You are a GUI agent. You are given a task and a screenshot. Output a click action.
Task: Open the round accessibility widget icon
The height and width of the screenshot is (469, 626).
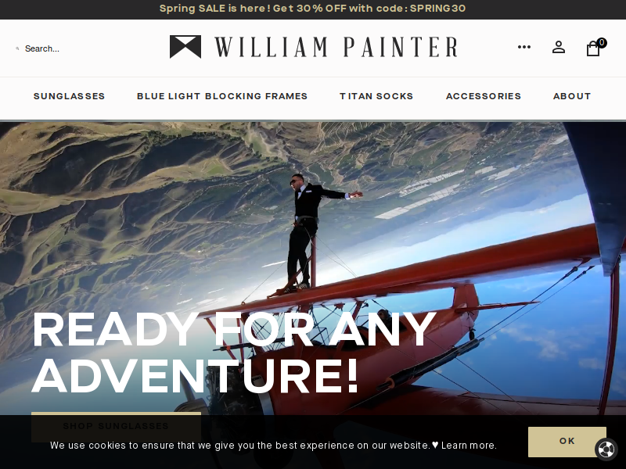(606, 450)
